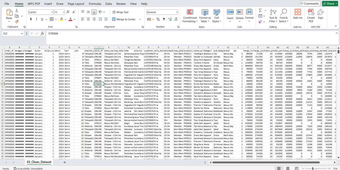Image resolution: width=340 pixels, height=170 pixels.
Task: Open Conditional Formatting menu
Action: (x=190, y=16)
